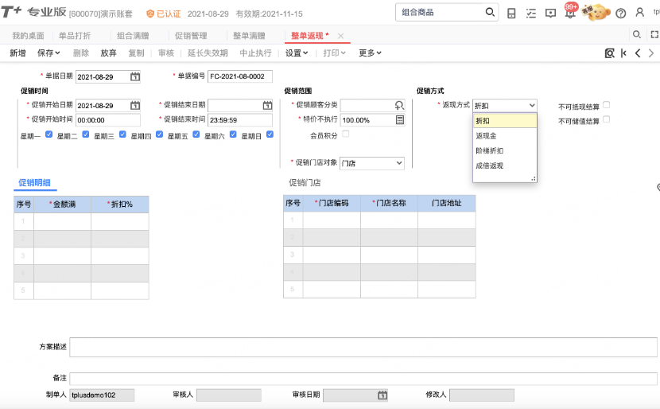The image size is (660, 409).
Task: Toggle 星期四 checkbox
Action: click(159, 134)
